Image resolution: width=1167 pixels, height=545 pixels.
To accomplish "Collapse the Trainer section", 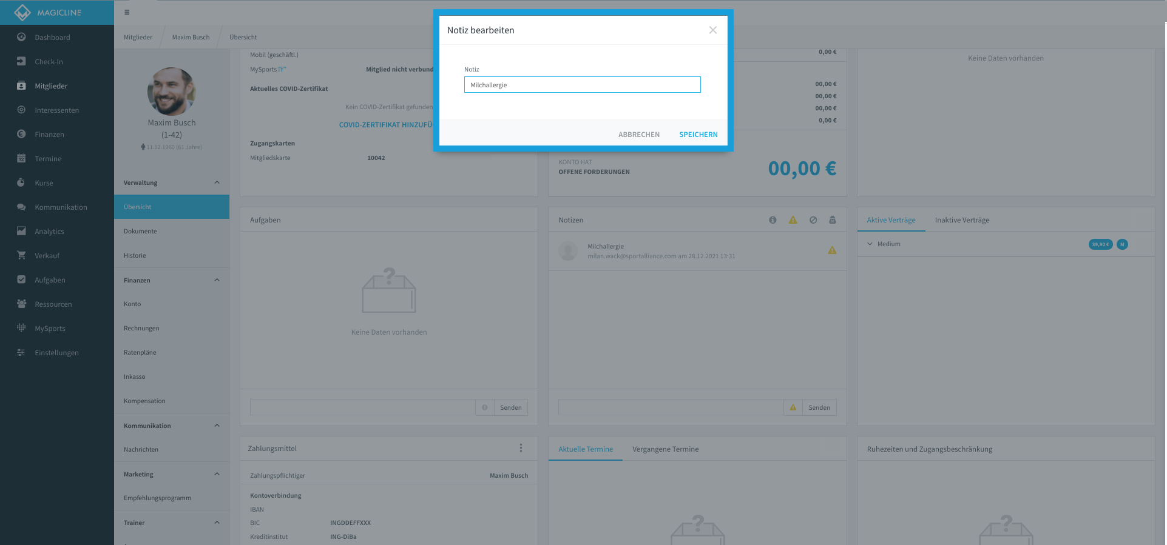I will [x=217, y=523].
